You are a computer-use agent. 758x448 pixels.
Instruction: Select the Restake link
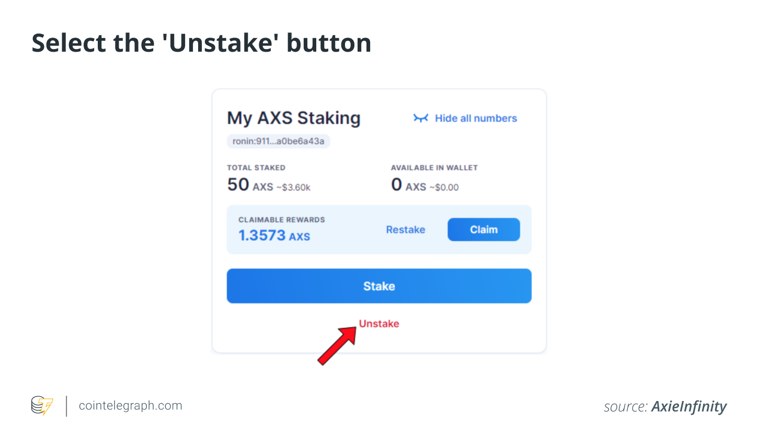(x=406, y=230)
